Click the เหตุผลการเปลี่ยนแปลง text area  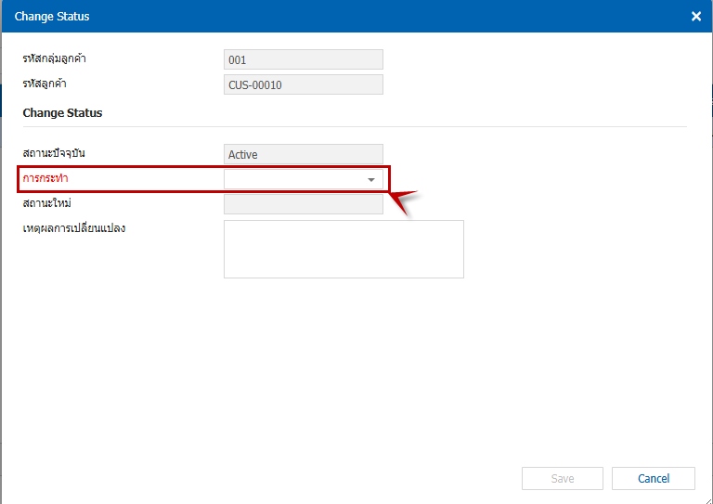point(343,249)
